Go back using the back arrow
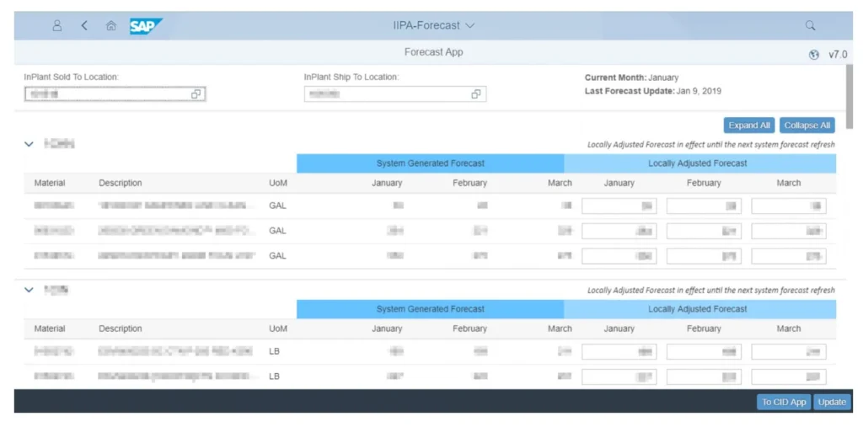 pos(84,25)
